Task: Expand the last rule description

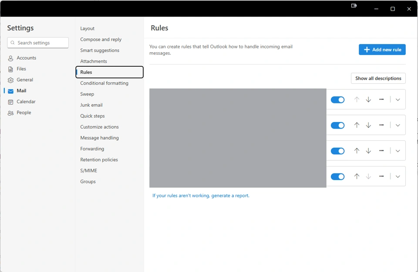Action: pos(398,177)
